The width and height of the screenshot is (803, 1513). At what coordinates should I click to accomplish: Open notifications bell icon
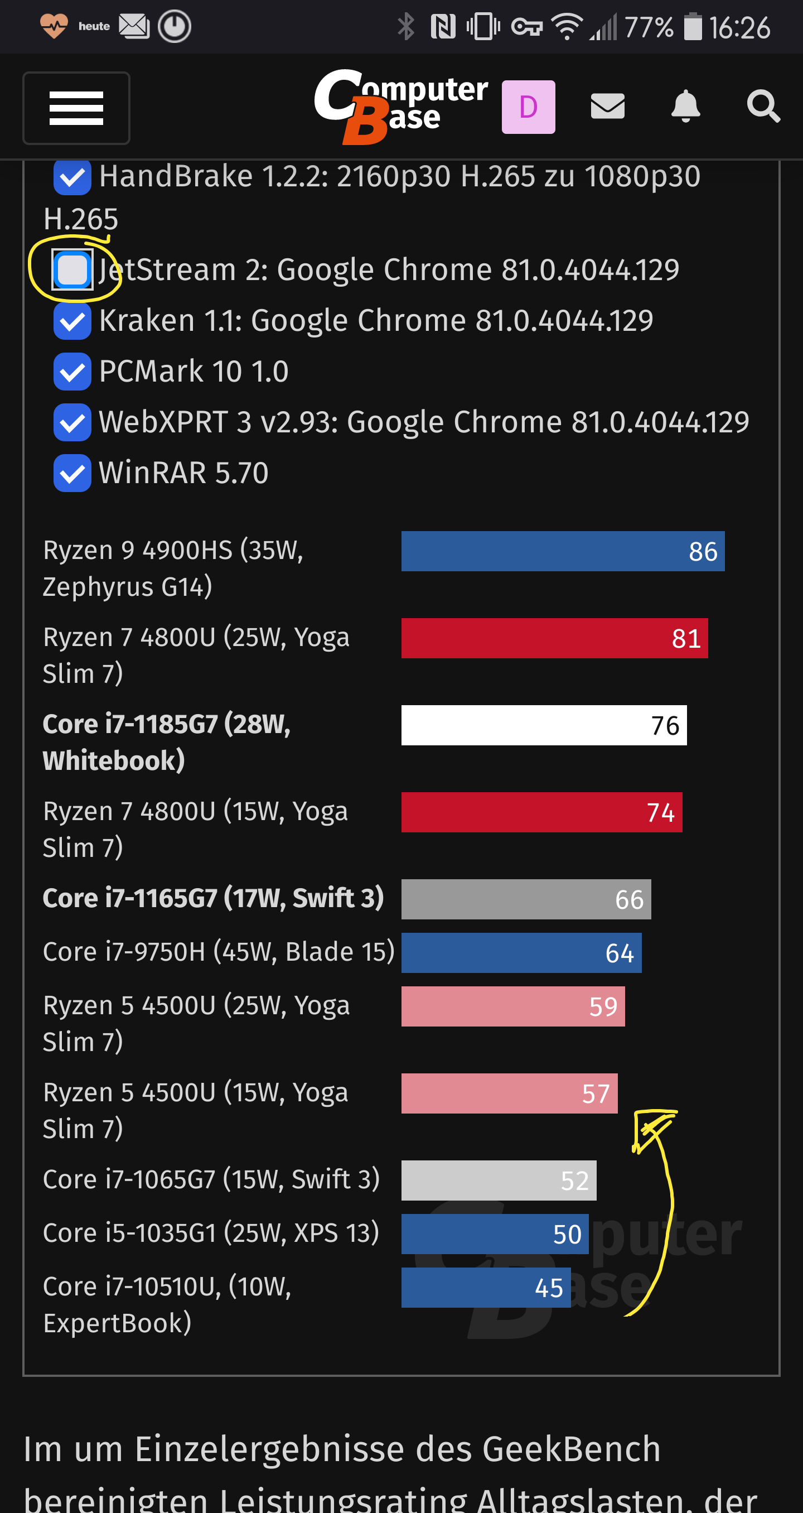tap(685, 107)
